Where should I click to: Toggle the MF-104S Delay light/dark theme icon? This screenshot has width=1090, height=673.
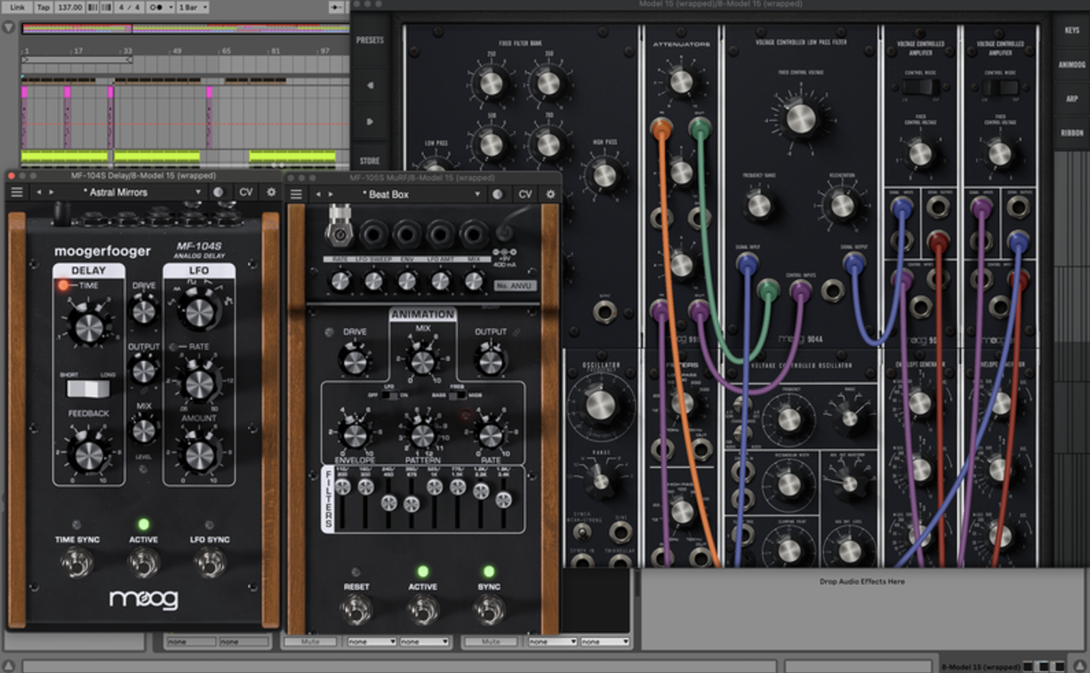tap(218, 193)
